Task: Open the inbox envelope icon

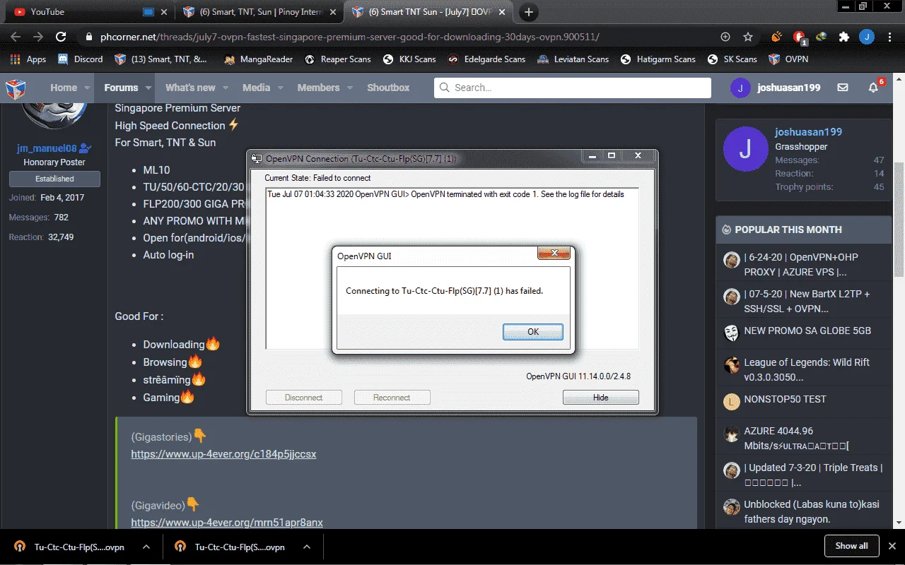Action: tap(843, 88)
